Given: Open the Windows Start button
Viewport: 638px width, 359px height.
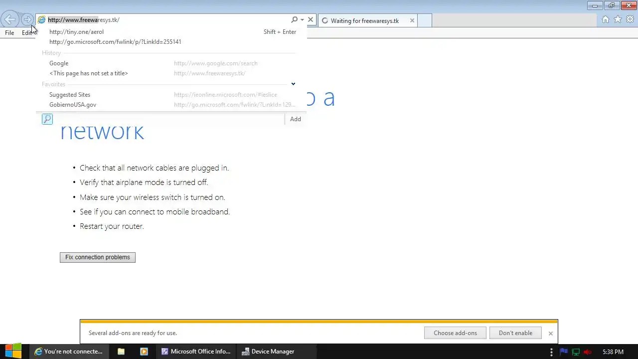Looking at the screenshot, I should click(13, 352).
